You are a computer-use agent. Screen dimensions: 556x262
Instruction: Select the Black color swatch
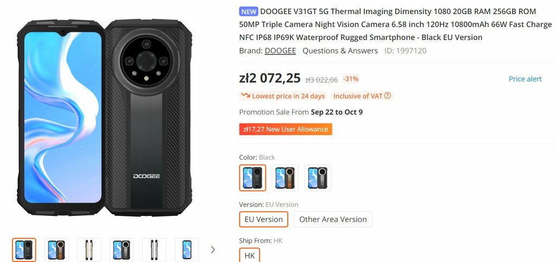(x=252, y=178)
